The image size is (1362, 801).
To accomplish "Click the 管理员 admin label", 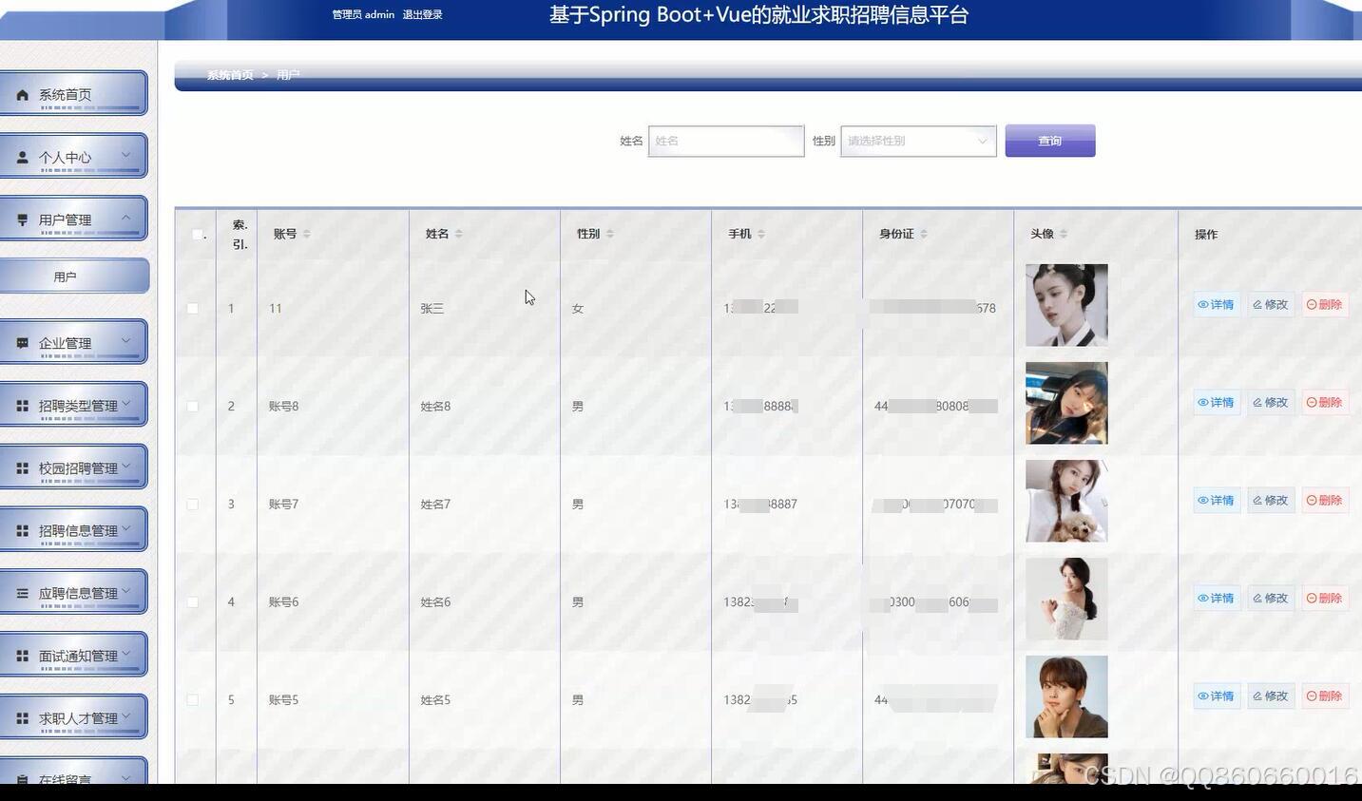I will tap(363, 14).
